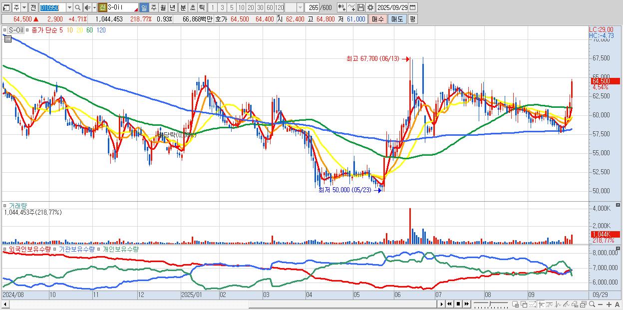Open chart settings gear icon
623x310 pixels.
coord(370,7)
